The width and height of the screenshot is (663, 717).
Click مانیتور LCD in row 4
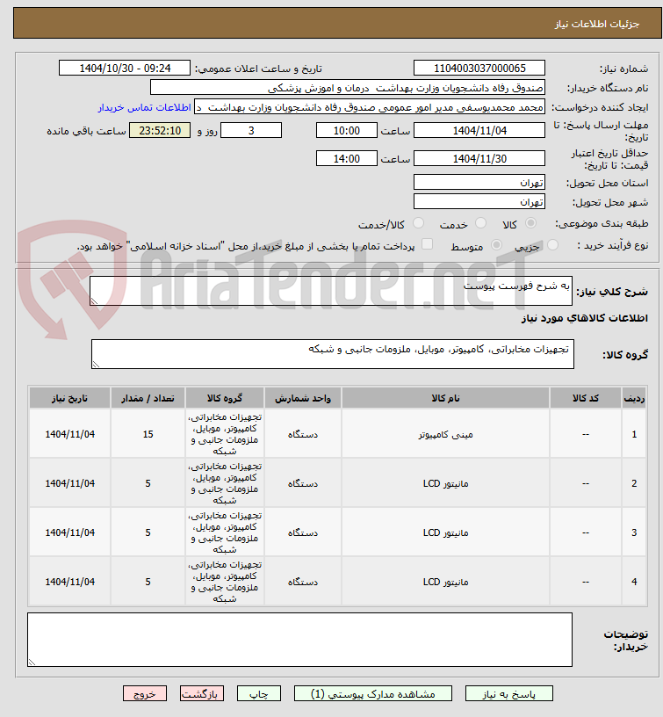(445, 582)
